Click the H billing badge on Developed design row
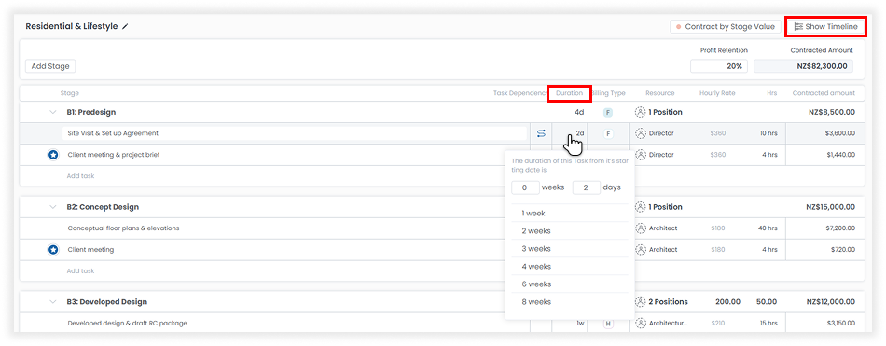The height and width of the screenshot is (346, 886). tap(608, 324)
